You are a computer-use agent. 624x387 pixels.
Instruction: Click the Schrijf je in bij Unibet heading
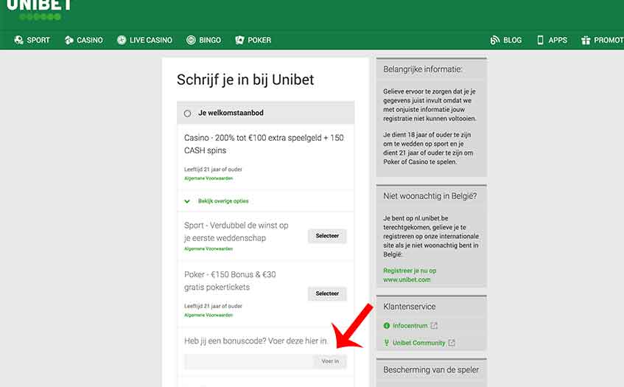point(245,80)
